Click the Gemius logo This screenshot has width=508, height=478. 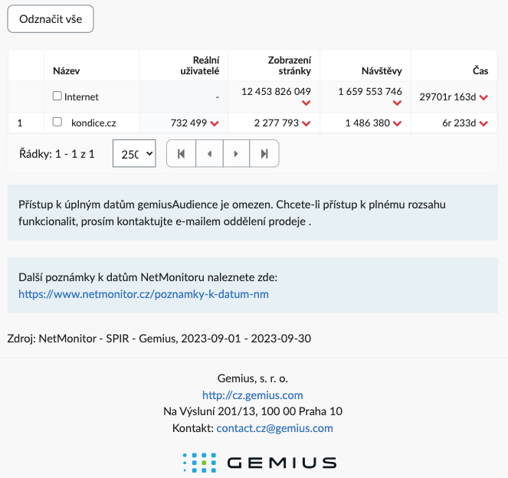pyautogui.click(x=260, y=463)
